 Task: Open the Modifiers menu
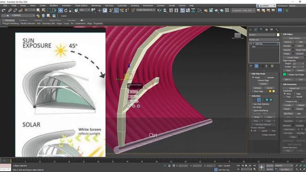(54, 6)
